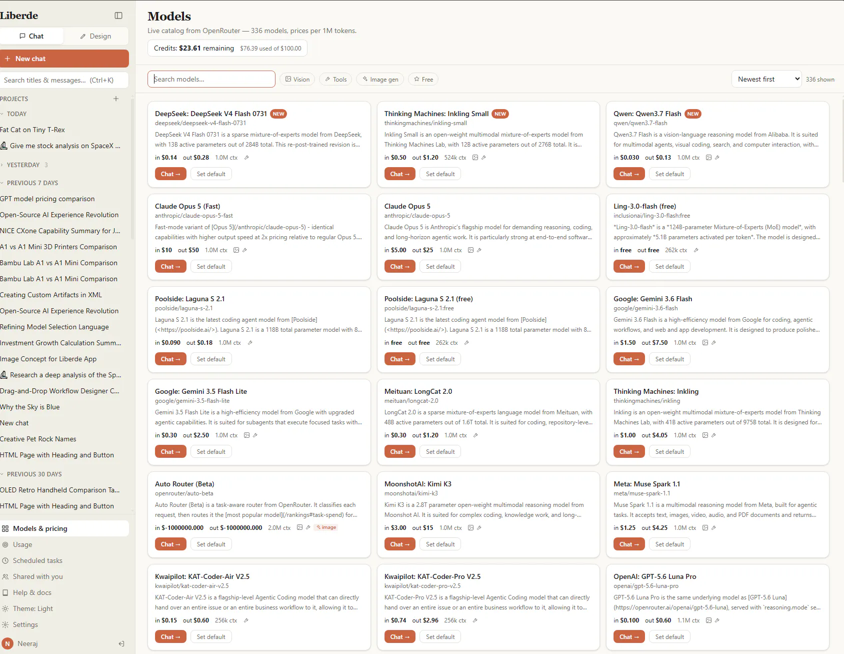Open 'GPT model pricing comparison' chat

click(x=64, y=199)
